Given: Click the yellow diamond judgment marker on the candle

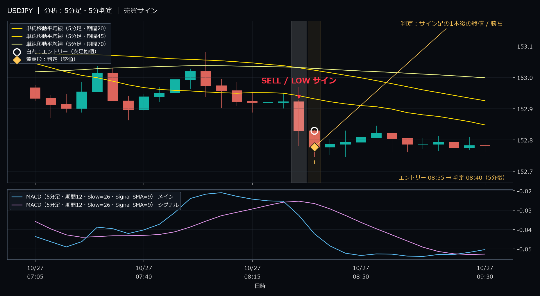Looking at the screenshot, I should pyautogui.click(x=314, y=147).
